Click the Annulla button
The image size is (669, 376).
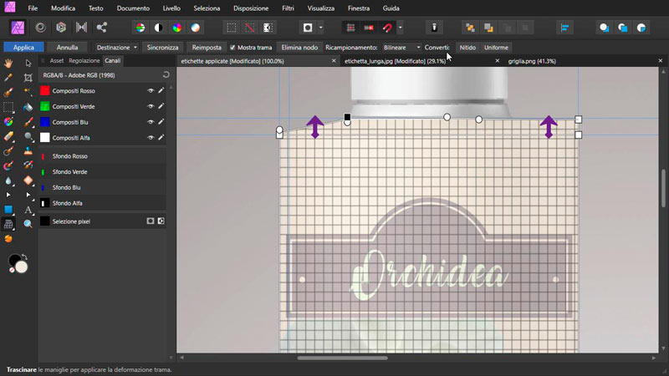[x=67, y=48]
